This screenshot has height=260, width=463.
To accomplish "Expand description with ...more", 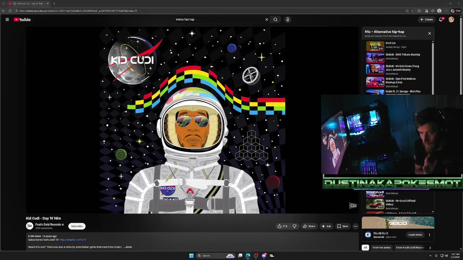I will pos(128,247).
